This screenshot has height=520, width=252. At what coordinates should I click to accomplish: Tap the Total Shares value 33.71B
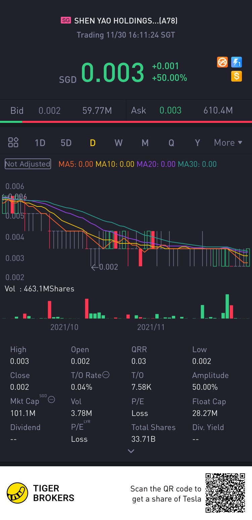click(143, 439)
